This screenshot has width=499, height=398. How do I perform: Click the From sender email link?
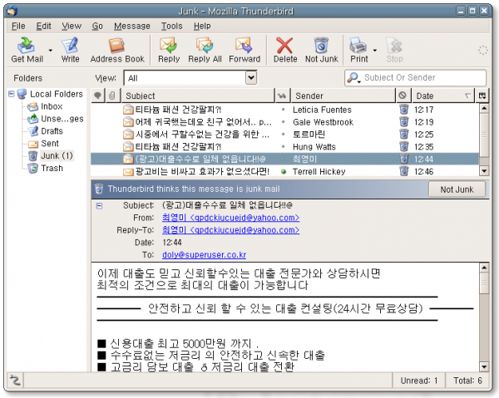pos(230,218)
